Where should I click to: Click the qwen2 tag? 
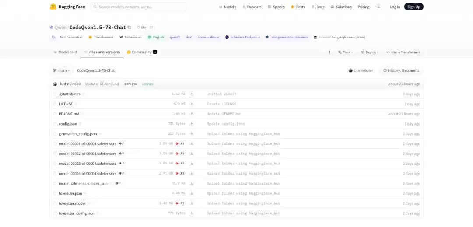[174, 37]
